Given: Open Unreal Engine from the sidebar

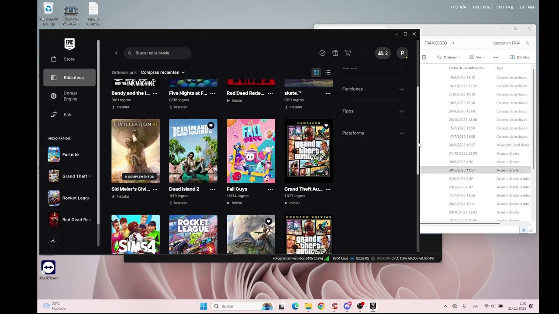Looking at the screenshot, I should coord(69,96).
